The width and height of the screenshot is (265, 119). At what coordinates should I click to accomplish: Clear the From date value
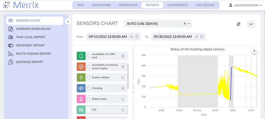point(131,37)
